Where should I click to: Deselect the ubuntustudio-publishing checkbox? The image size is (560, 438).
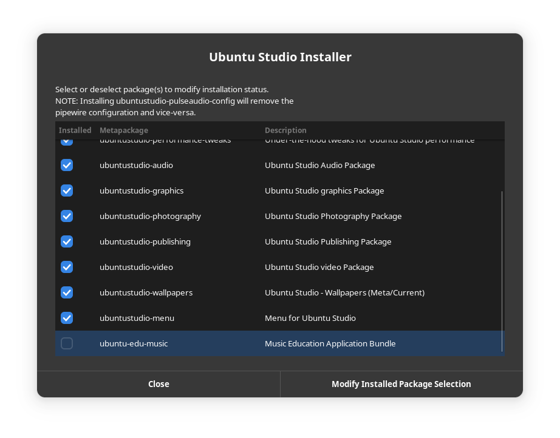pyautogui.click(x=67, y=241)
